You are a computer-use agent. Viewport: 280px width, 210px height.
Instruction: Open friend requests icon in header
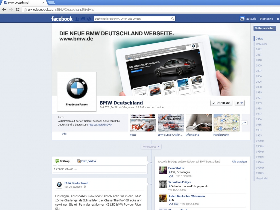coord(77,19)
